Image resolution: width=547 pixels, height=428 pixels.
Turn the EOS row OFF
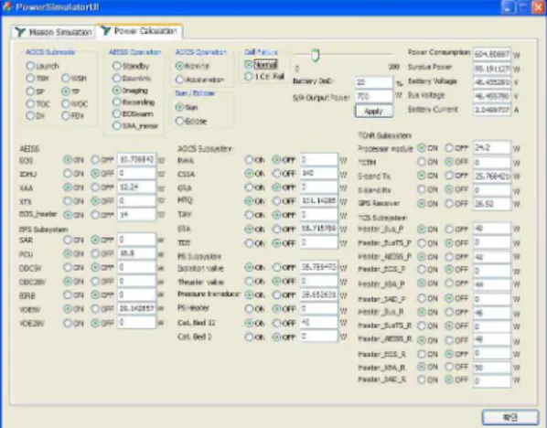point(95,160)
